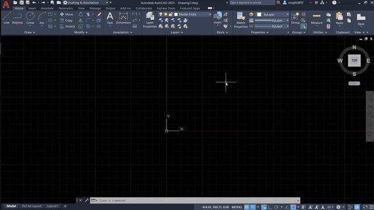Click the Base view icon
The width and height of the screenshot is (374, 210).
361,19
